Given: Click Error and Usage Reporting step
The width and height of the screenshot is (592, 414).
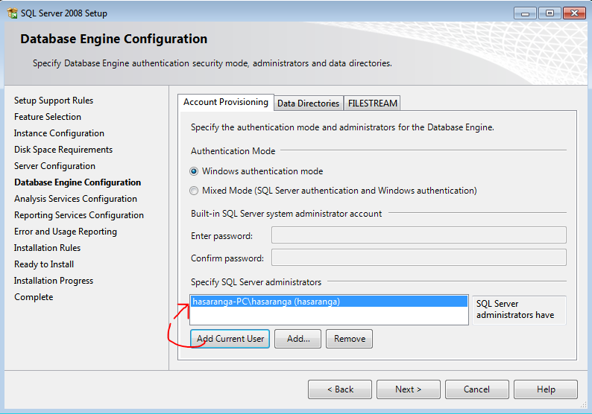Looking at the screenshot, I should click(x=66, y=232).
